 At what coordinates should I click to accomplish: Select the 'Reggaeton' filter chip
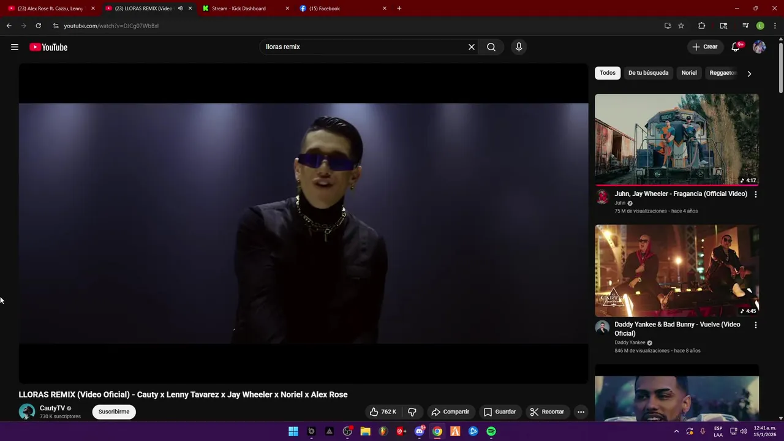point(722,73)
